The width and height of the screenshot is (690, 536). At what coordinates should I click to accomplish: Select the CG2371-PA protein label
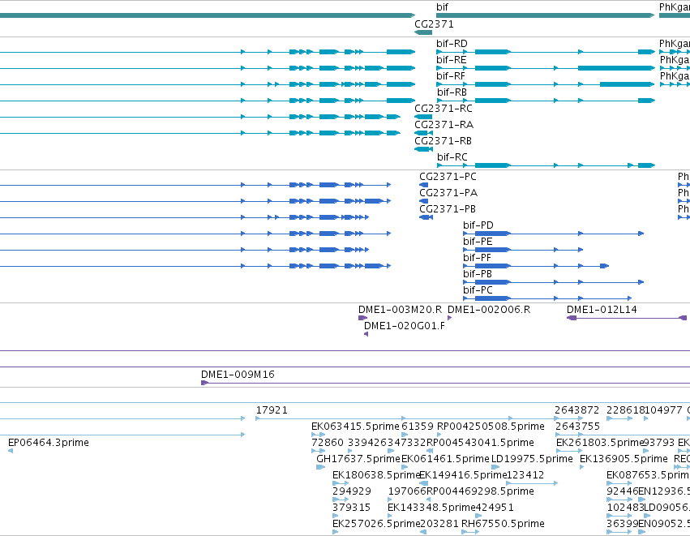pos(448,193)
